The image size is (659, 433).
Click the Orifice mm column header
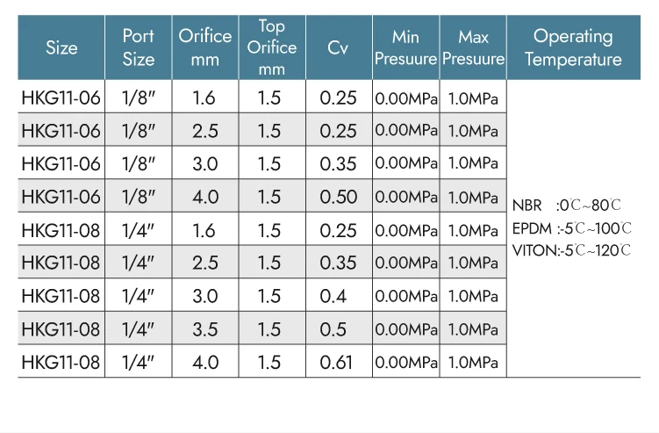(205, 48)
